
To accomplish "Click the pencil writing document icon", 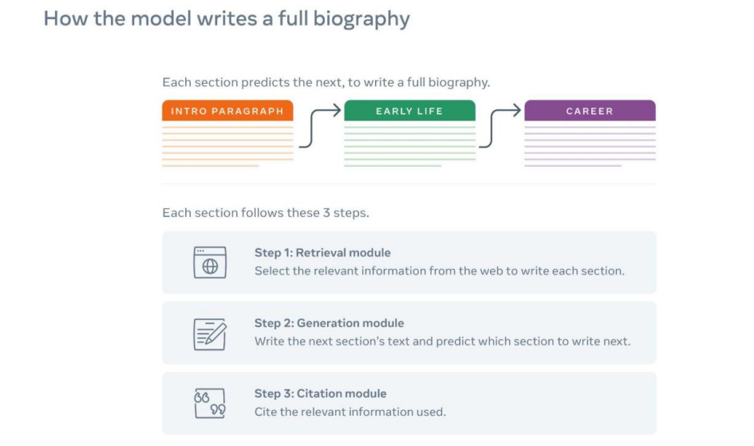I will pos(210,334).
